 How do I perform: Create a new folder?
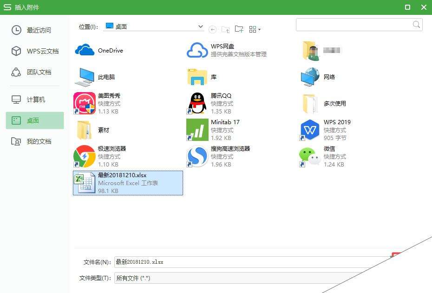click(239, 29)
